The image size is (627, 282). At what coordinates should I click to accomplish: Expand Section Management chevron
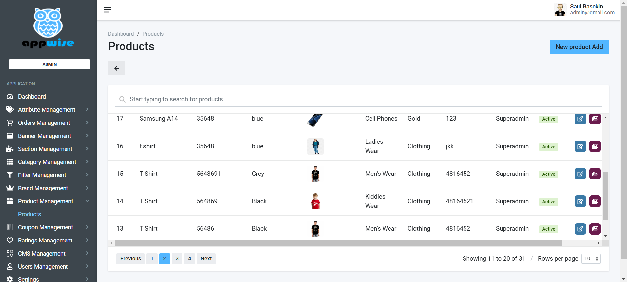(x=87, y=149)
